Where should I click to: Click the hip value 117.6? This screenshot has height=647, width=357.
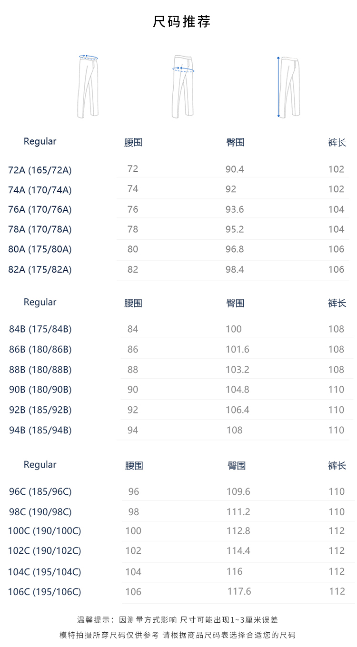(239, 591)
